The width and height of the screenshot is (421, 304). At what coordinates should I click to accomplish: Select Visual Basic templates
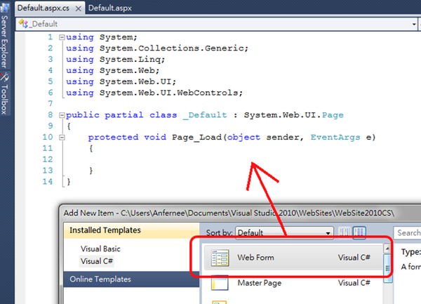100,249
